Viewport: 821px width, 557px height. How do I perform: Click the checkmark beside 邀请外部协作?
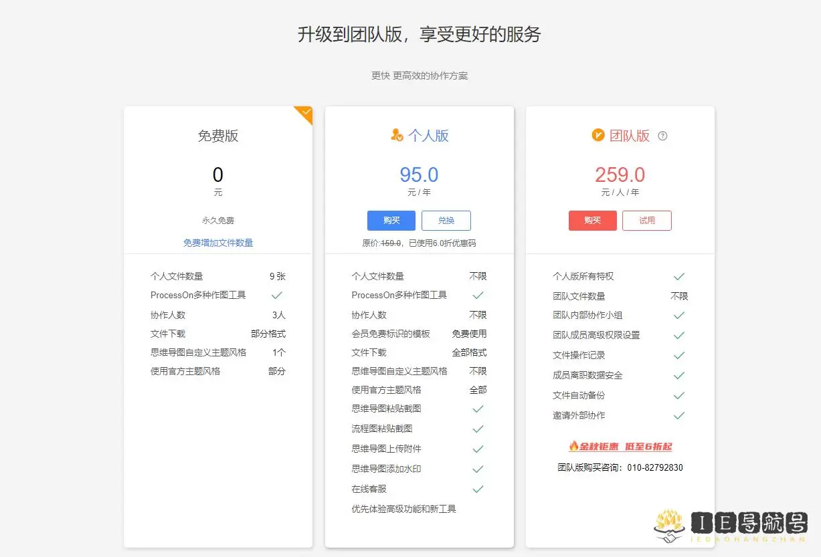[x=679, y=415]
